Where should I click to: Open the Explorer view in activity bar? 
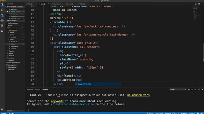coord(2,5)
